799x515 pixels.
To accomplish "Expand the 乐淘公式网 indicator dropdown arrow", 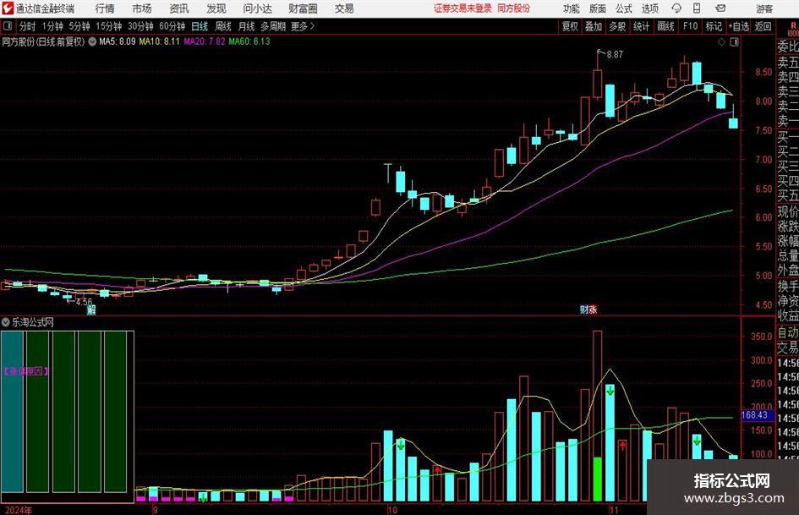I will (6, 322).
